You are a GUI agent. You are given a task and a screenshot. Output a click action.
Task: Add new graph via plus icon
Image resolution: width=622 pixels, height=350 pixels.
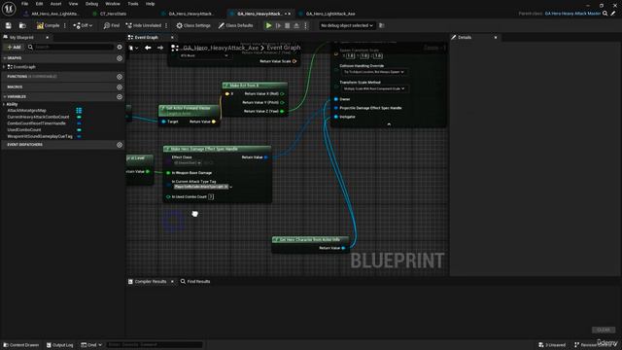(x=120, y=58)
